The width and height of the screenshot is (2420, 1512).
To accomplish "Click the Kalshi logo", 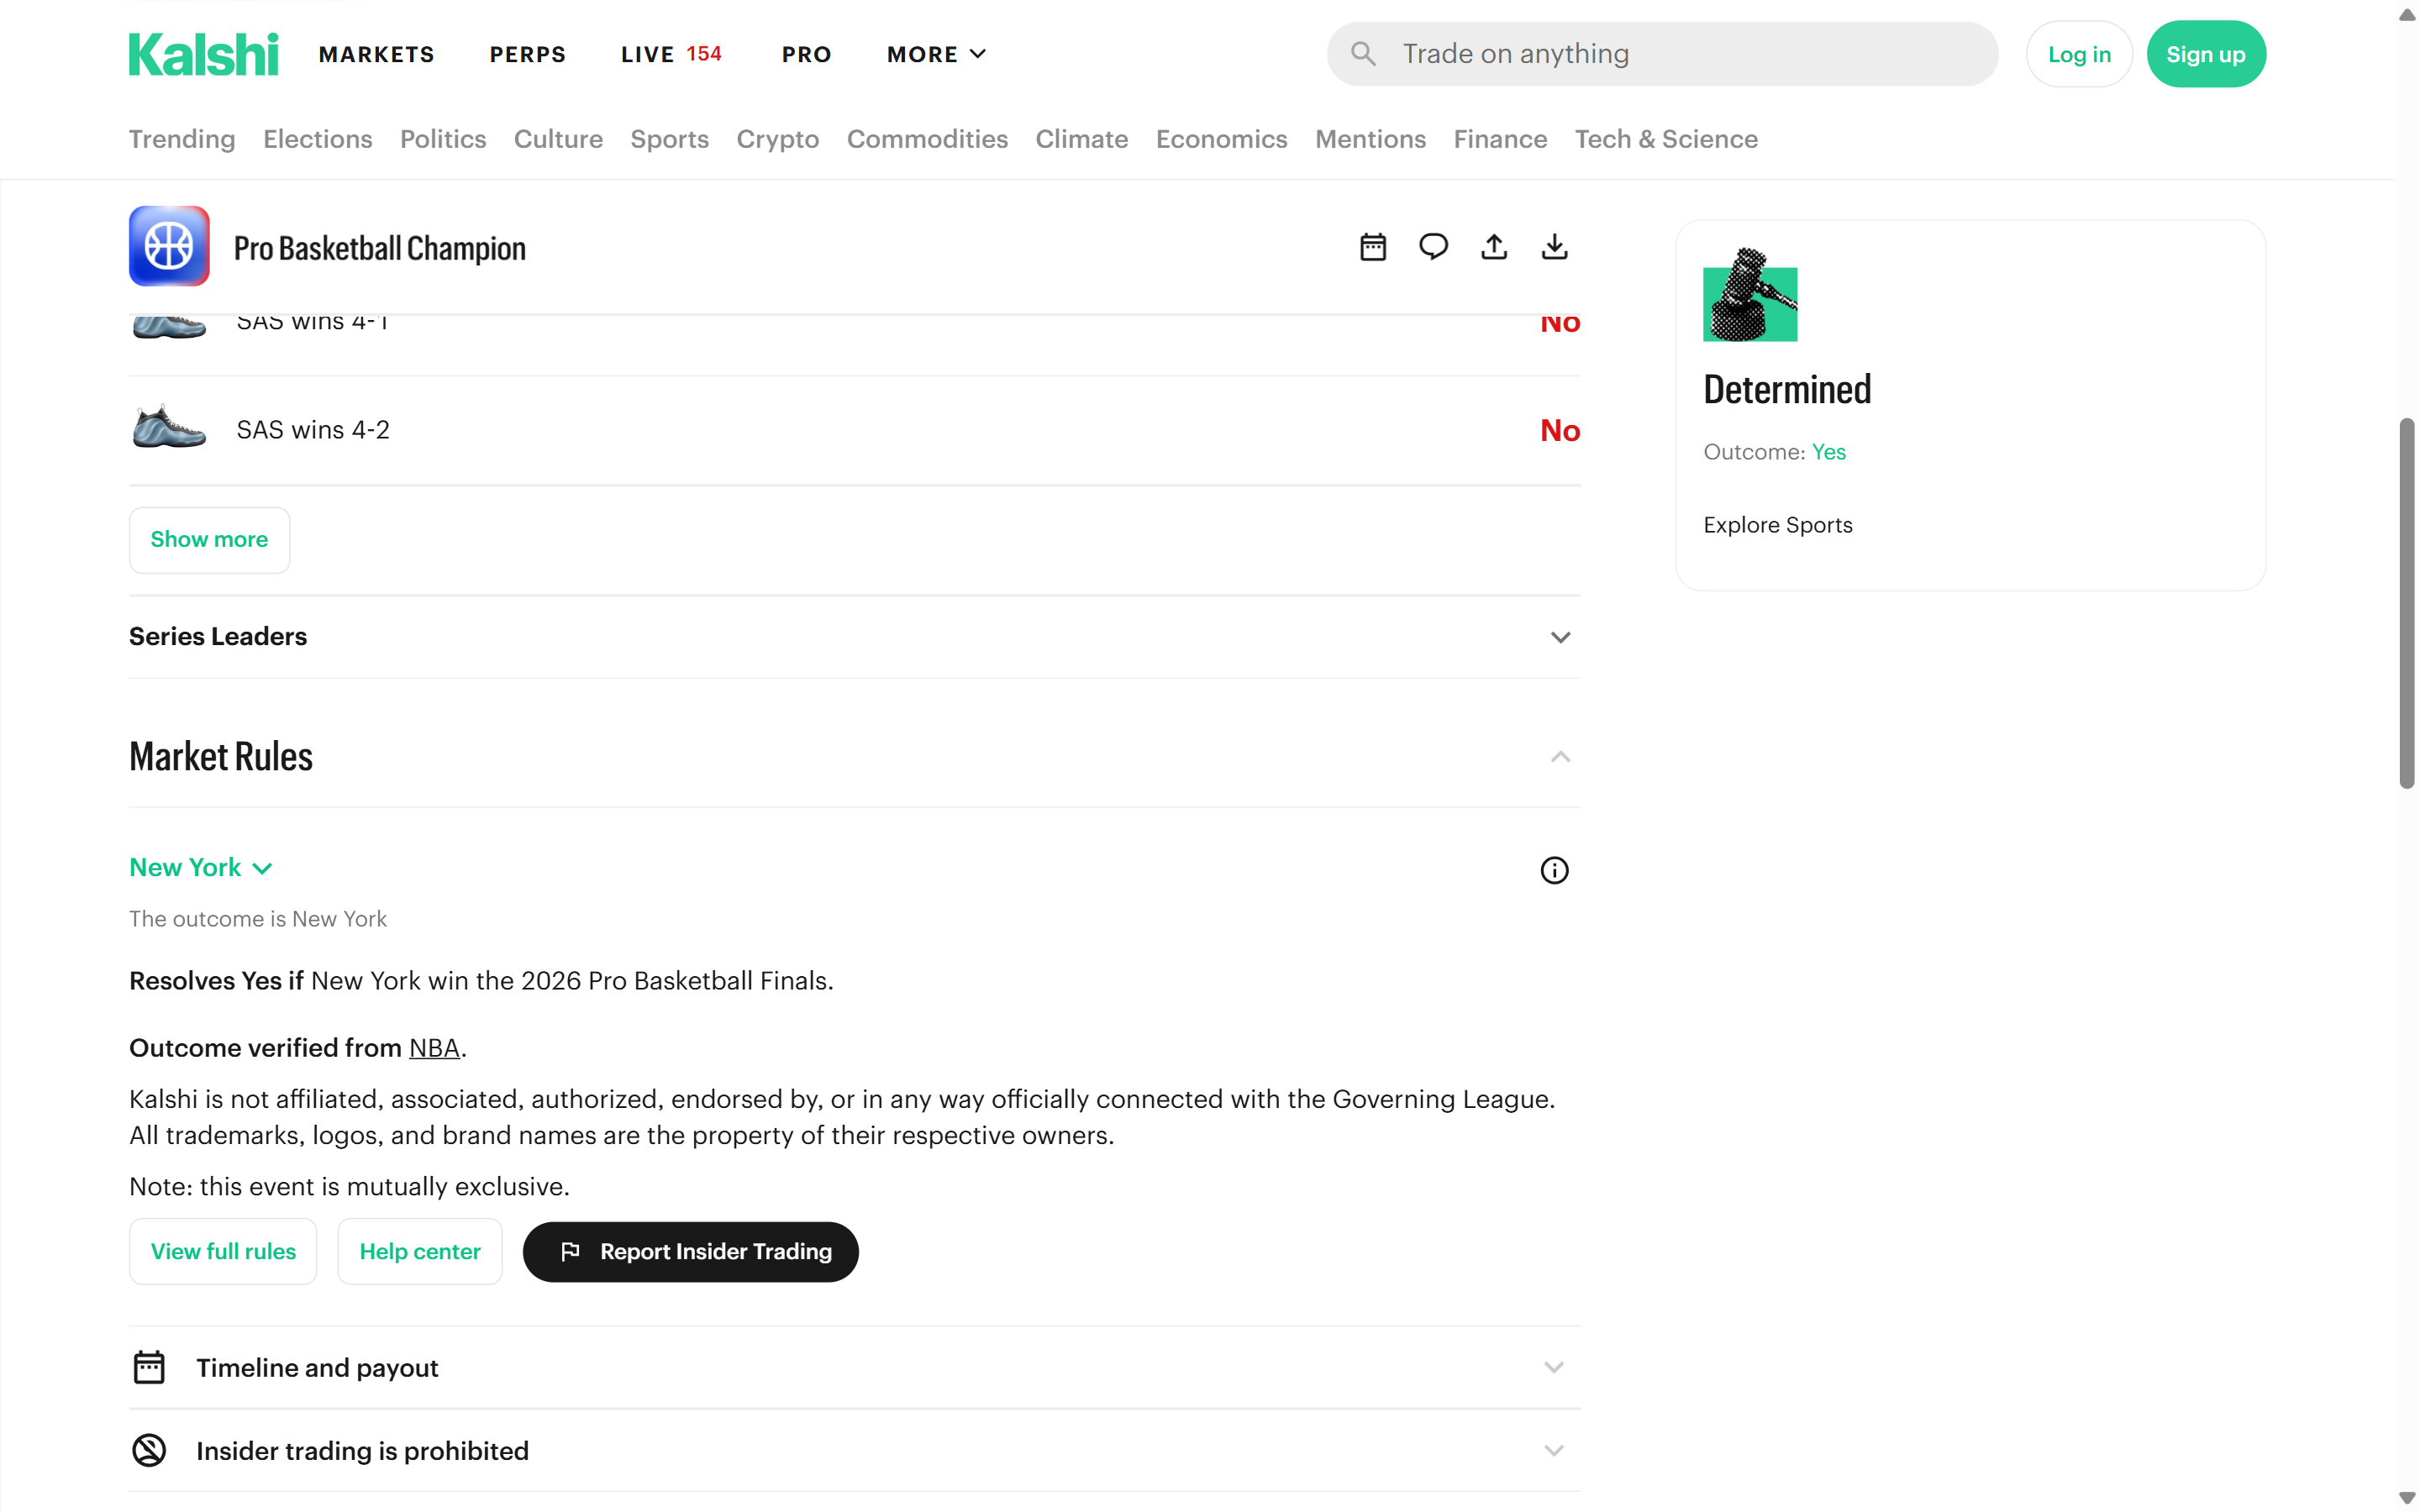I will [203, 54].
